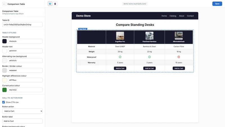Edit the #e0e0e0 border colour field

25,70
